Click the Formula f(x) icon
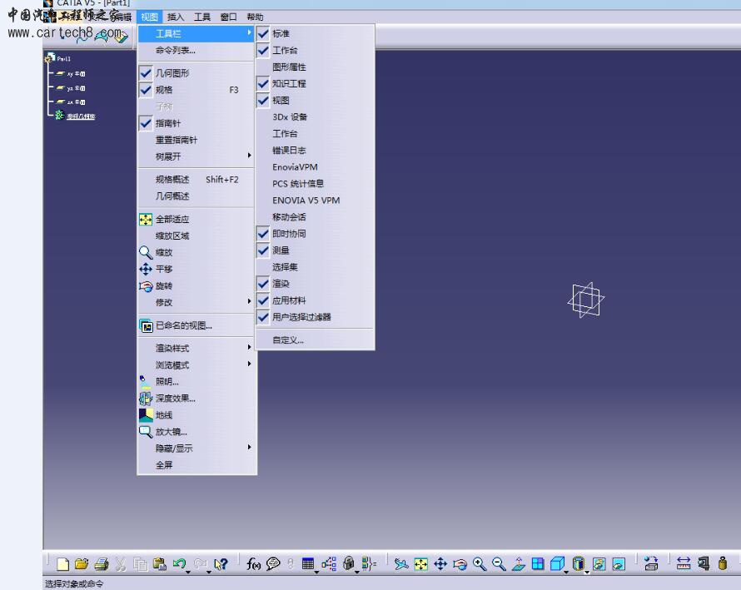The width and height of the screenshot is (741, 590). click(253, 564)
